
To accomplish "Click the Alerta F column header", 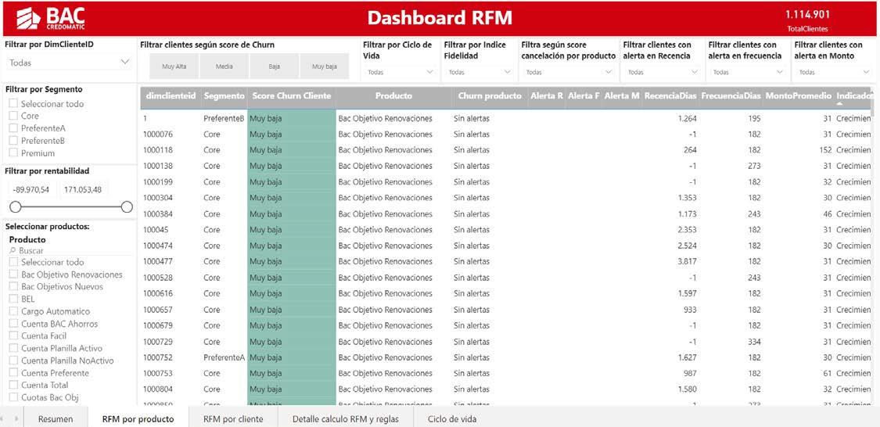I will 584,96.
